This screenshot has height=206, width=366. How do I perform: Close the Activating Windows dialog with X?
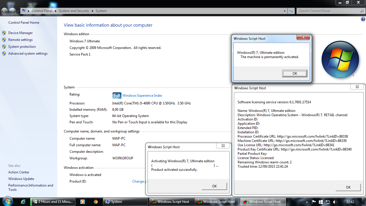pos(223,146)
